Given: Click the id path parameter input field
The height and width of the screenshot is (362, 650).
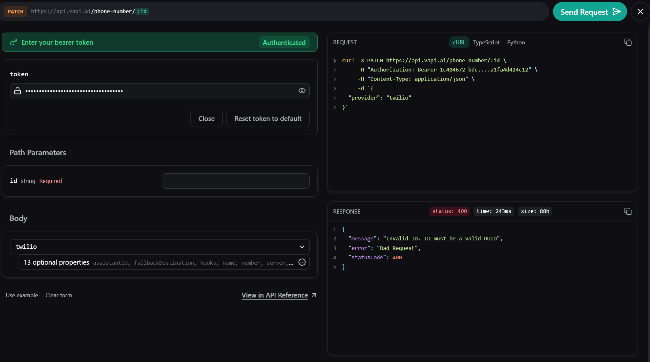Looking at the screenshot, I should tap(235, 181).
